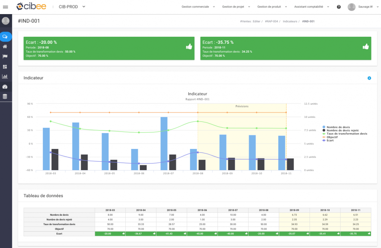The height and width of the screenshot is (248, 381).
Task: Click the user avatar in the top bar
Action: tap(351, 7)
